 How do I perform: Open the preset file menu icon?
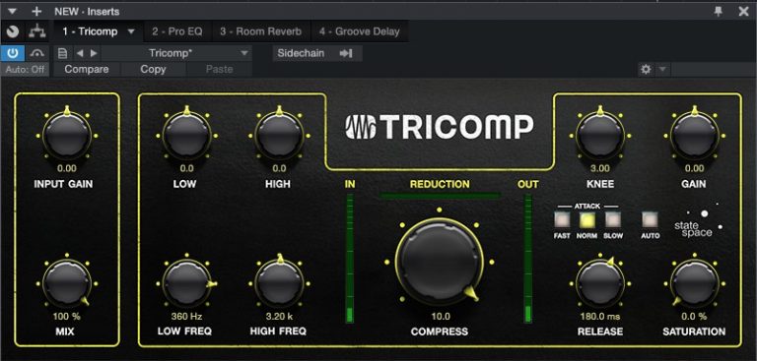[x=62, y=53]
